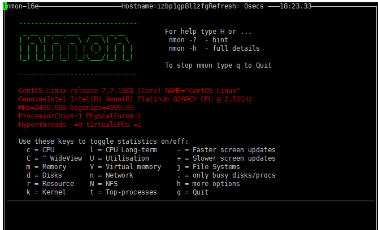Click the 'n = Network' entry

[x=111, y=175]
